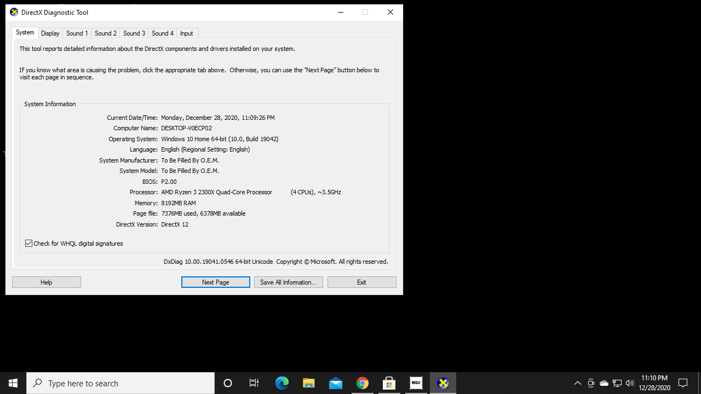This screenshot has width=701, height=394.
Task: Click the DirectX icon in title bar
Action: tap(14, 12)
